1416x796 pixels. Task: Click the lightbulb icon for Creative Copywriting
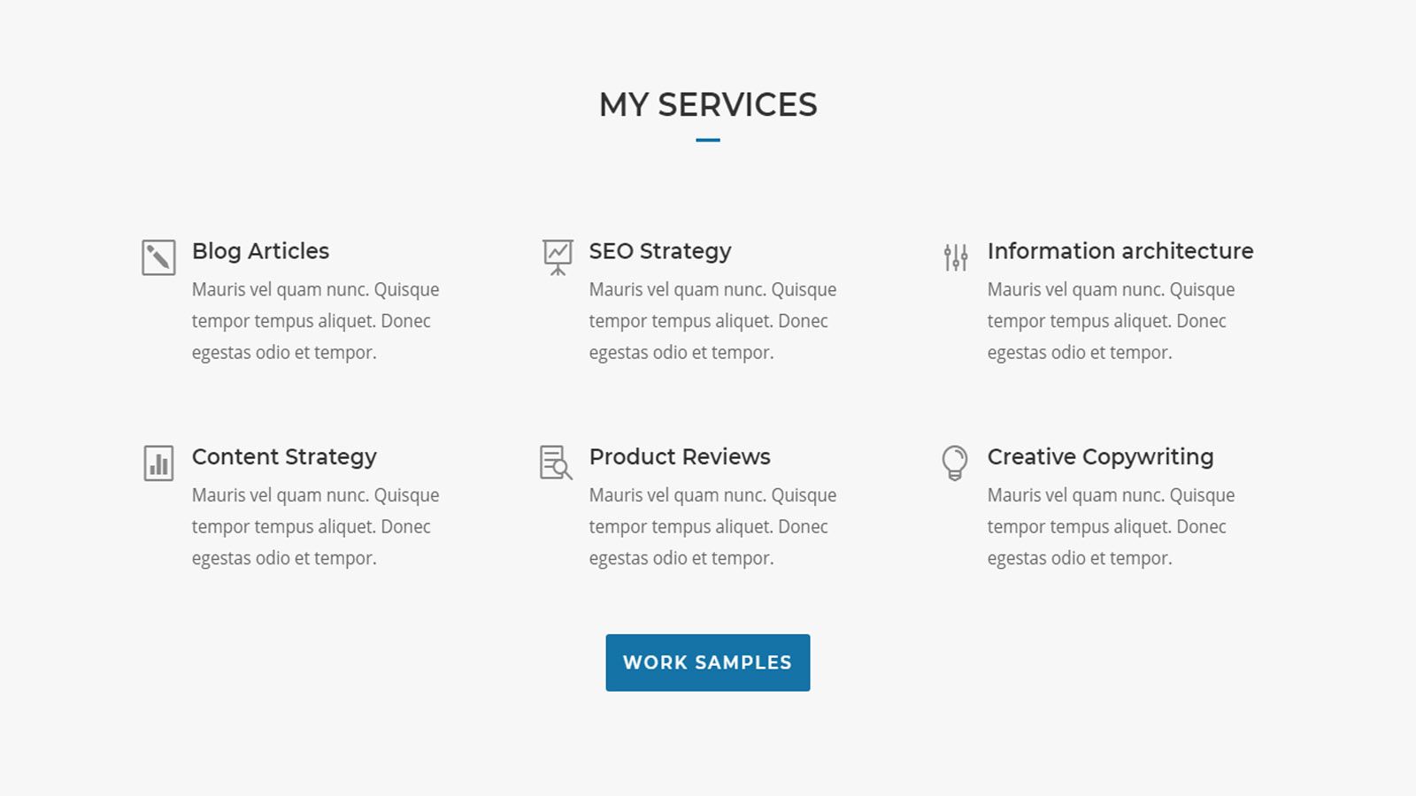[955, 463]
